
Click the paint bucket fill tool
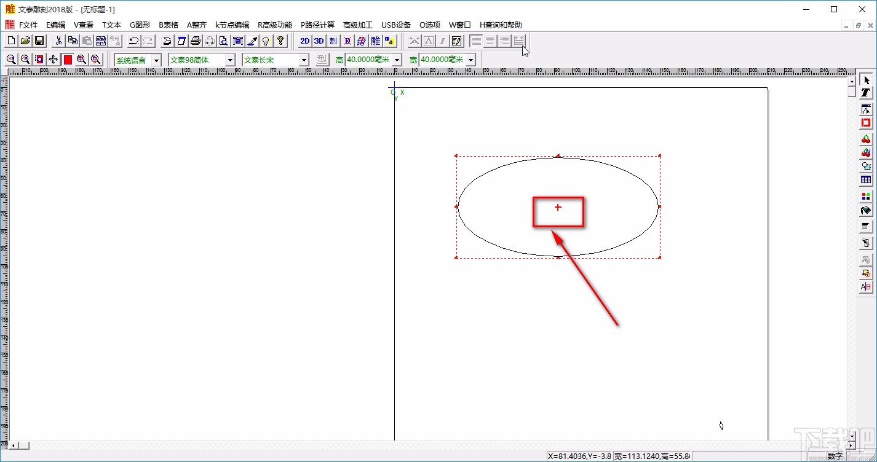(866, 210)
